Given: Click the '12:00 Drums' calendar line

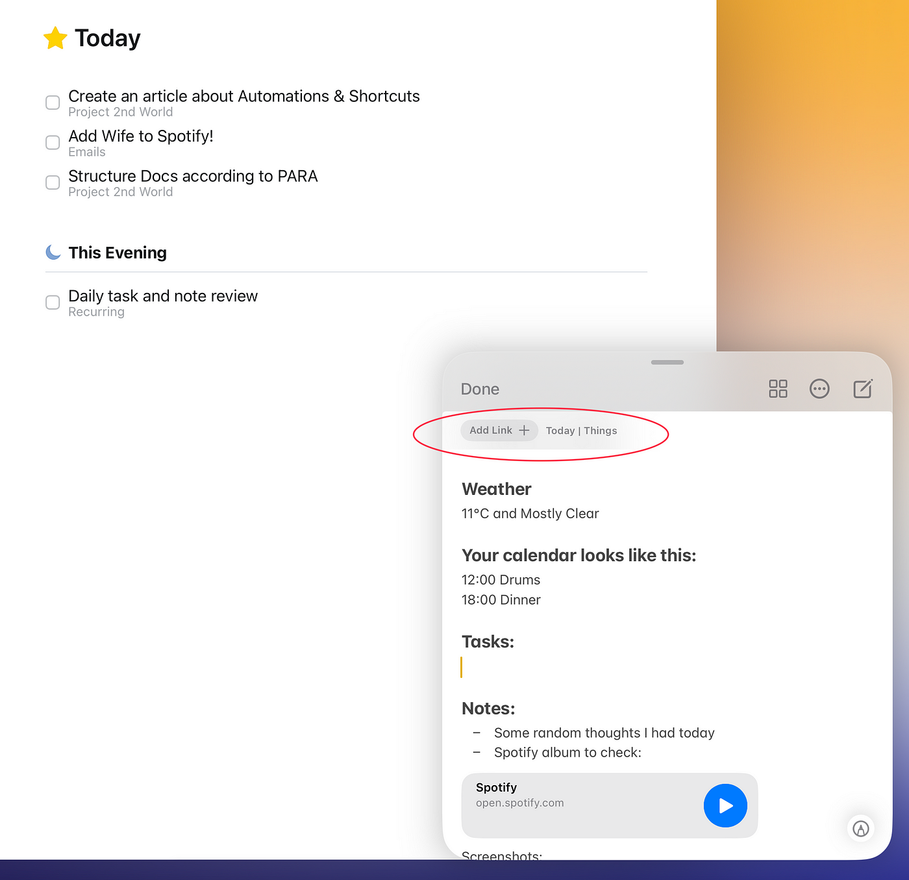Looking at the screenshot, I should click(x=501, y=580).
